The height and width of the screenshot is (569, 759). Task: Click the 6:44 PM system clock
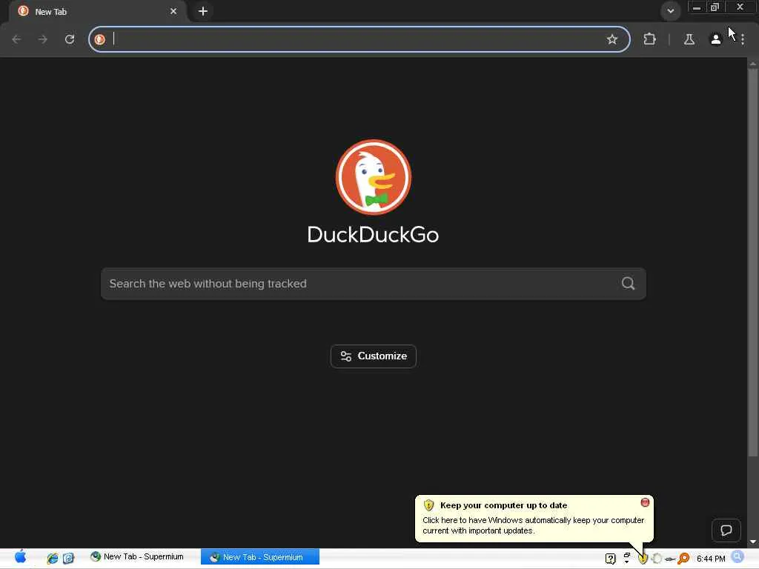click(x=711, y=559)
